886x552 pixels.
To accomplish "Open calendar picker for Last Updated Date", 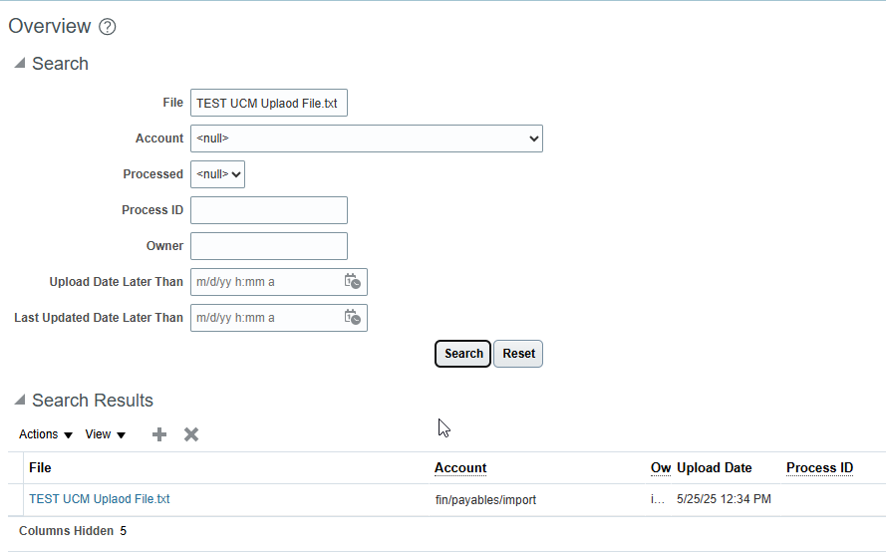I will pyautogui.click(x=353, y=317).
